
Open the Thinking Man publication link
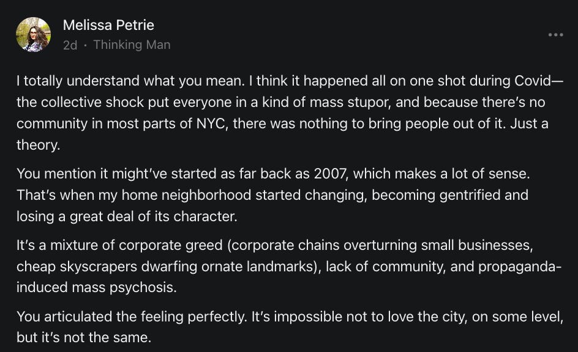click(132, 45)
